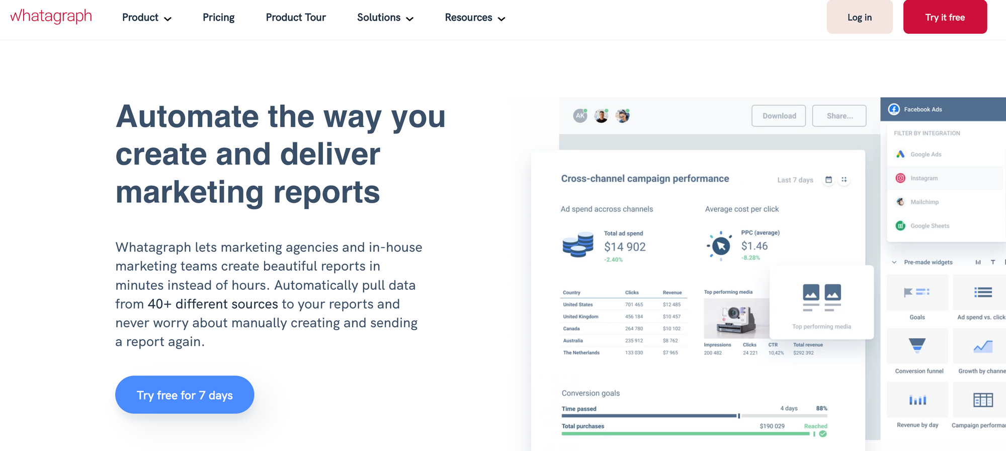Click the Cross-channel campaign performance title
Screen dimensions: 1006x451
coord(645,179)
